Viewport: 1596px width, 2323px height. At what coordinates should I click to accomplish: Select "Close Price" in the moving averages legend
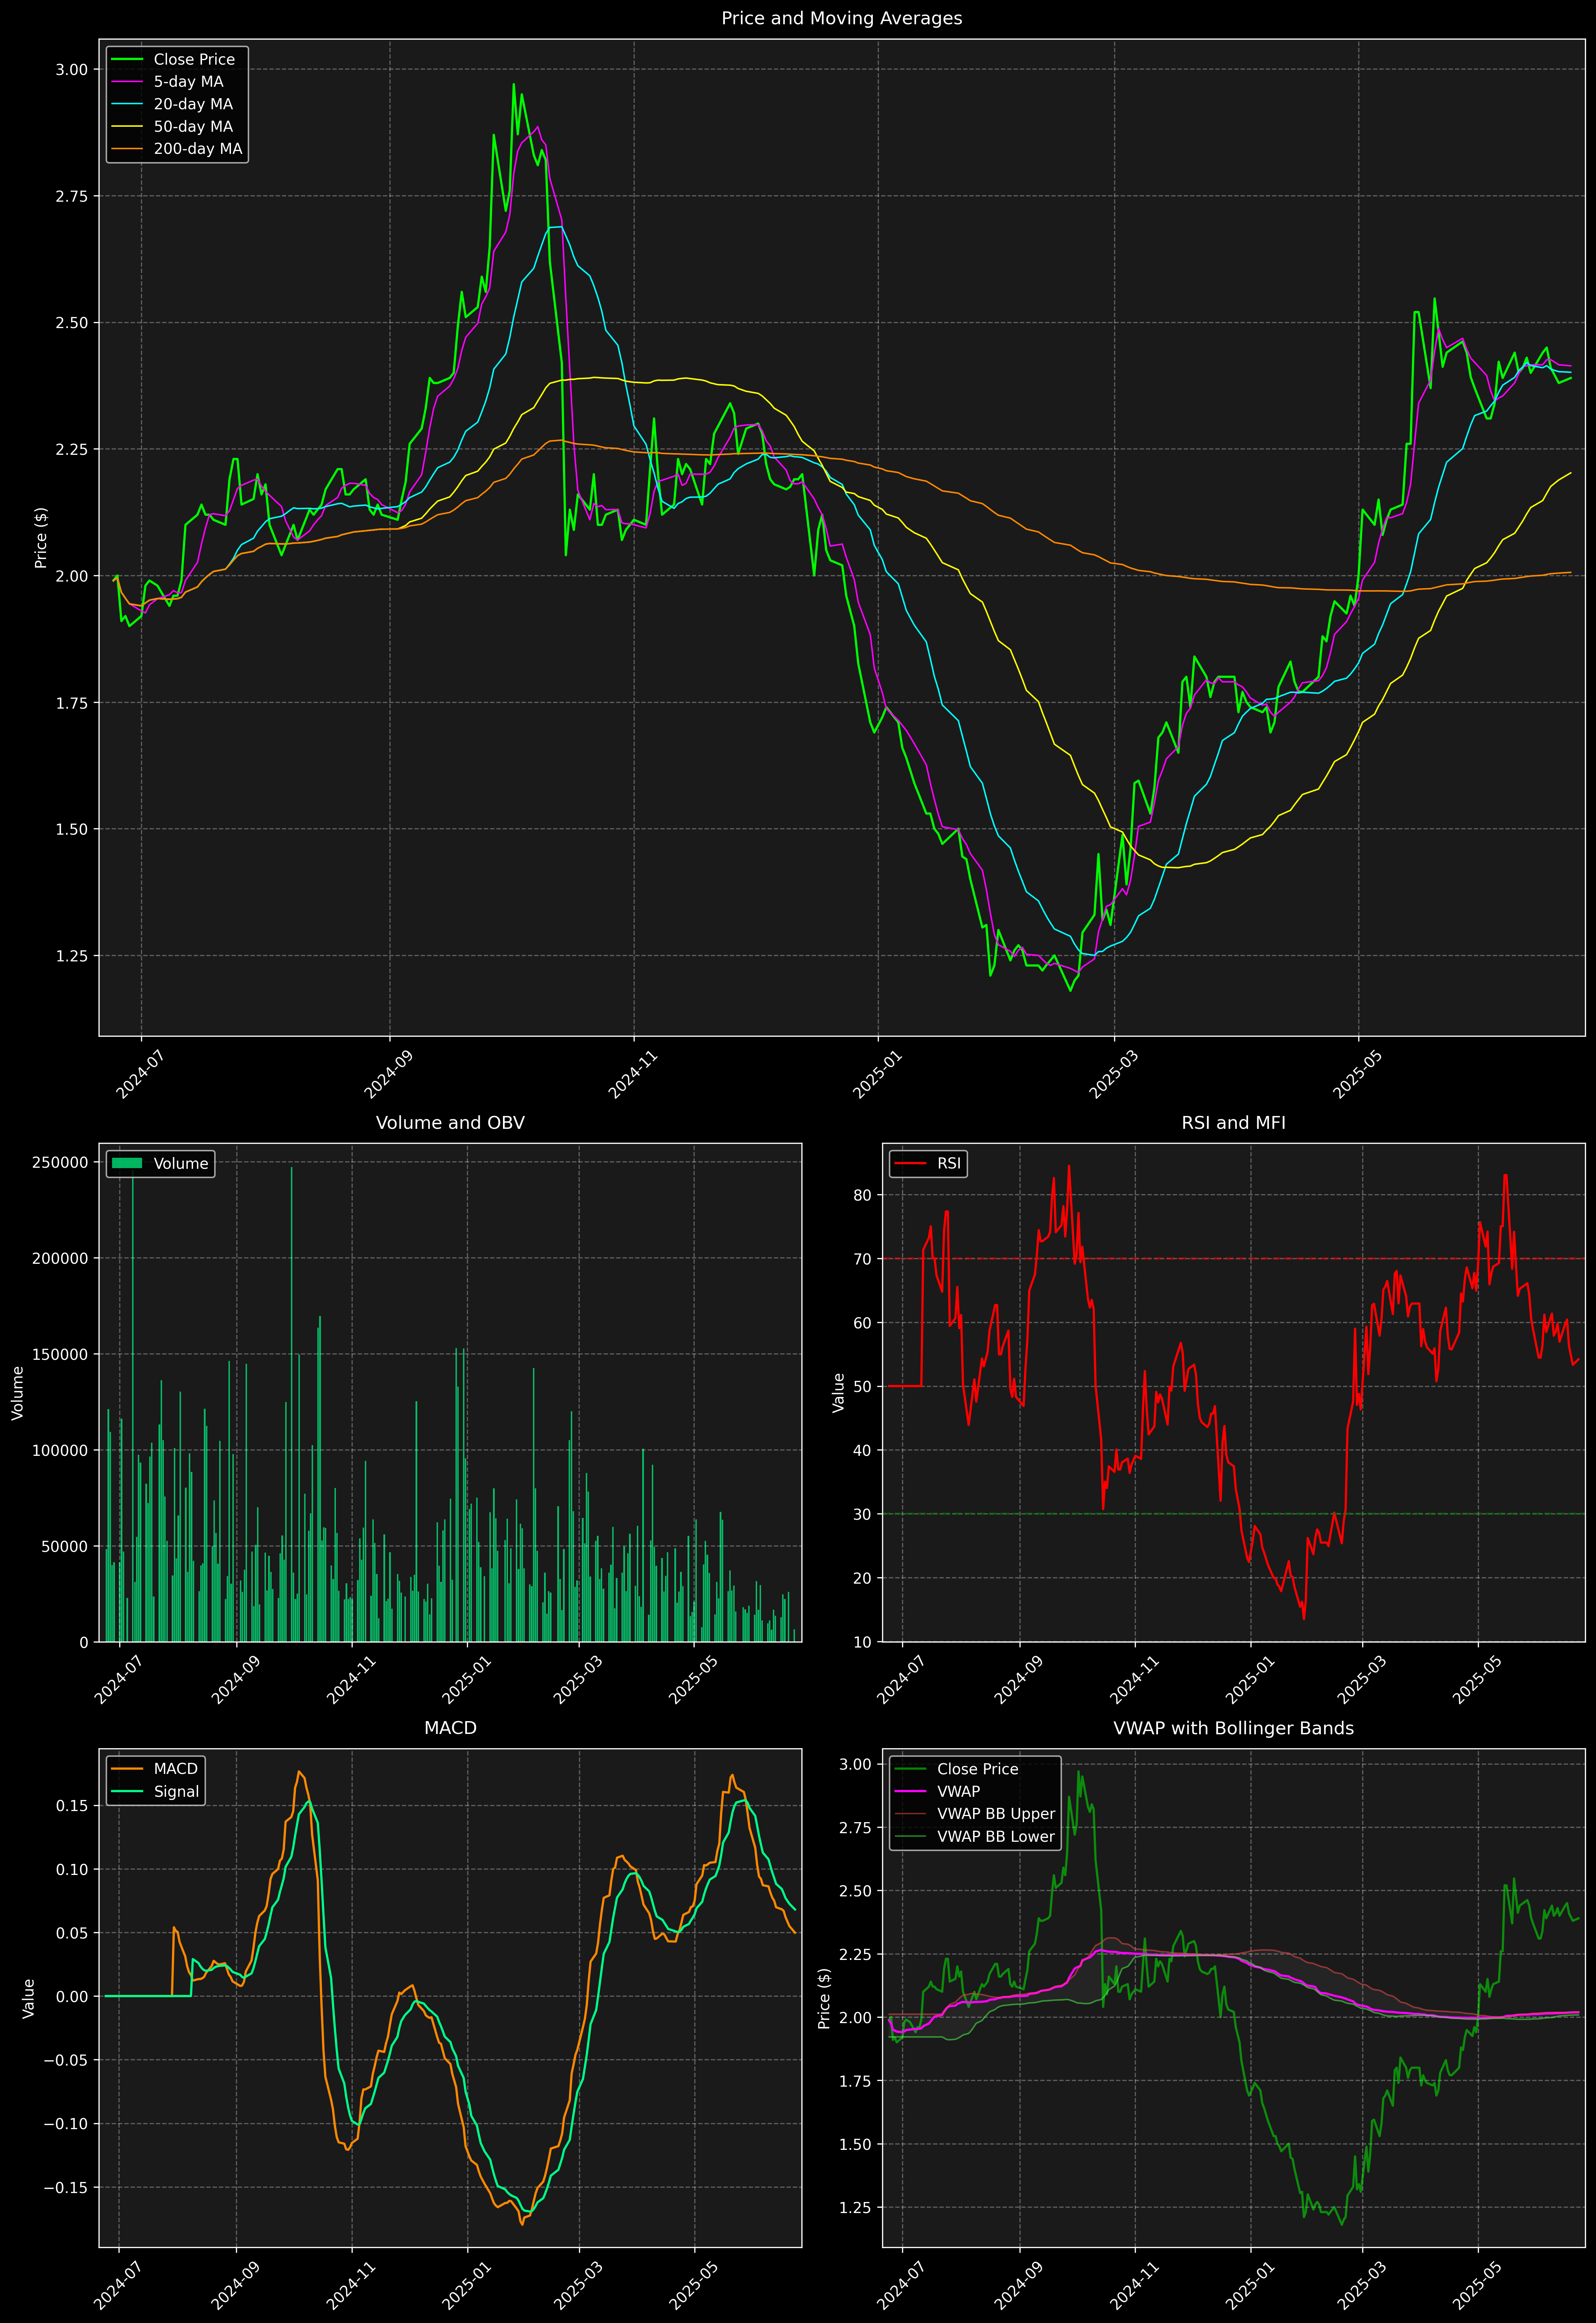tap(194, 60)
